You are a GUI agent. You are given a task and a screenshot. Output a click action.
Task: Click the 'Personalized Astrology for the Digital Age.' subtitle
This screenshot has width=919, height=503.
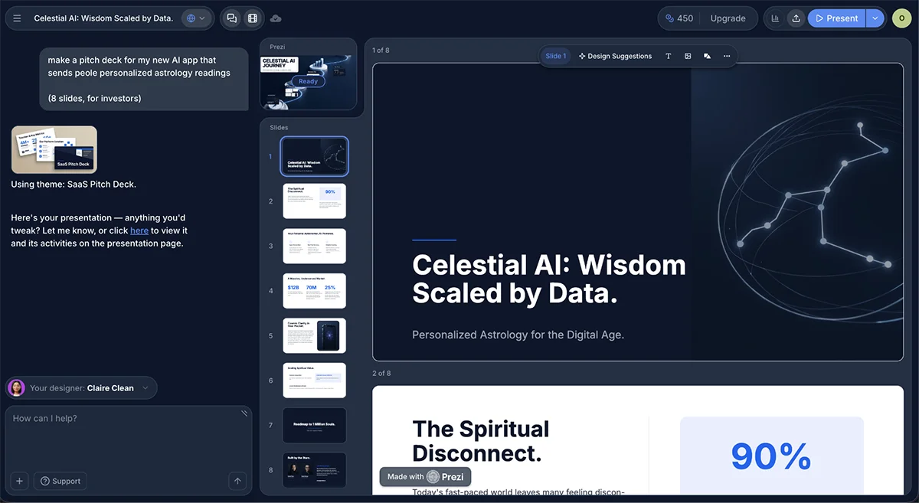pos(518,335)
